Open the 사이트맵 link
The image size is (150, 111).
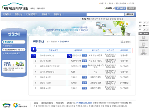[131, 3]
